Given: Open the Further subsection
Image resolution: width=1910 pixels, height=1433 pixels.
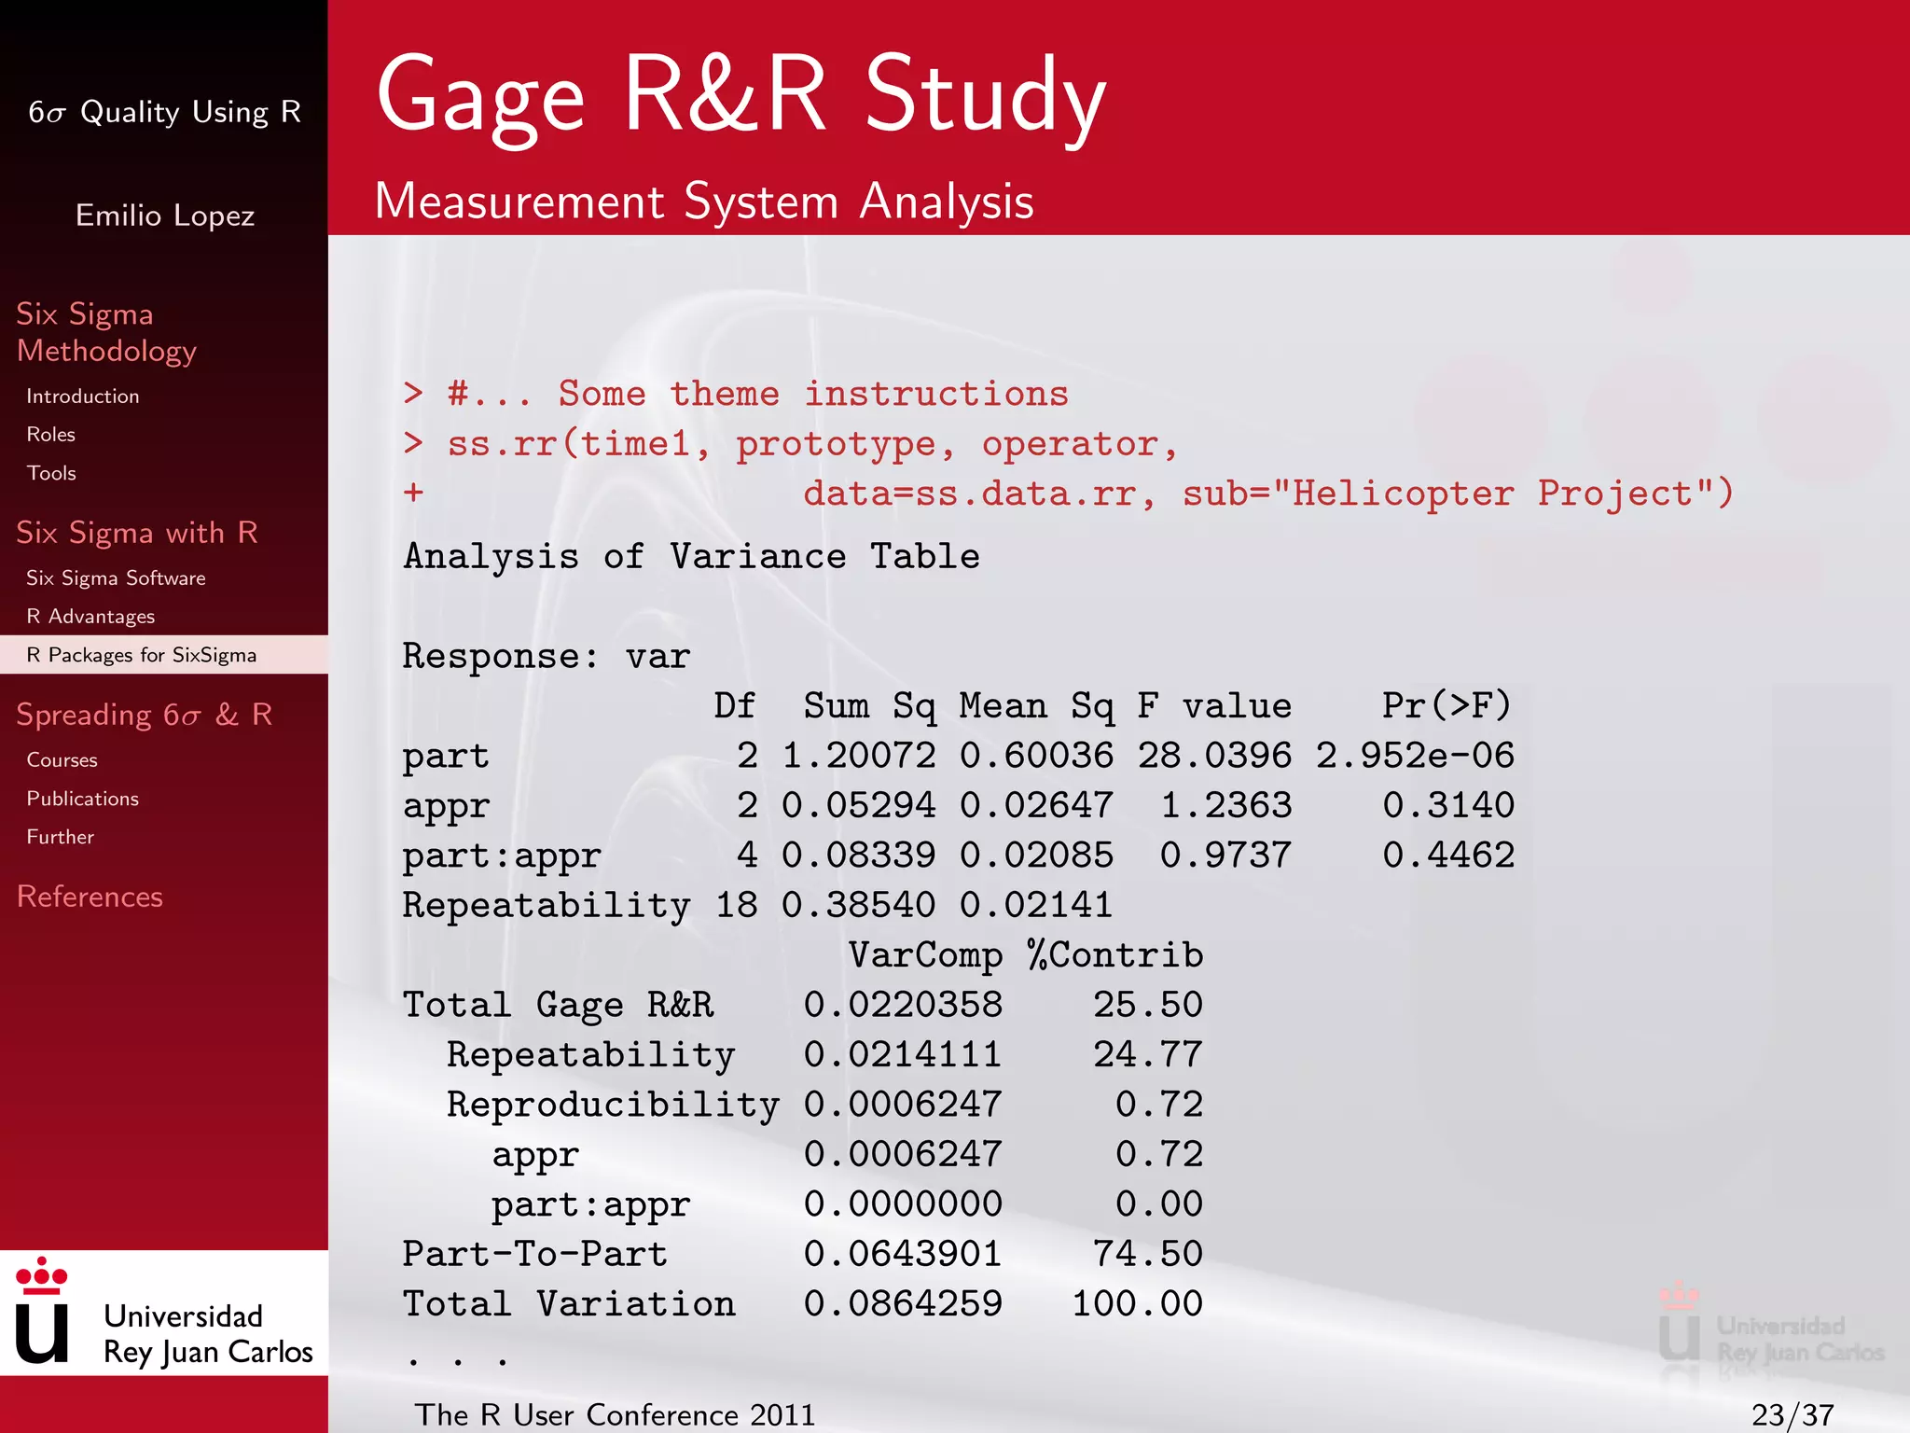Looking at the screenshot, I should [x=61, y=837].
